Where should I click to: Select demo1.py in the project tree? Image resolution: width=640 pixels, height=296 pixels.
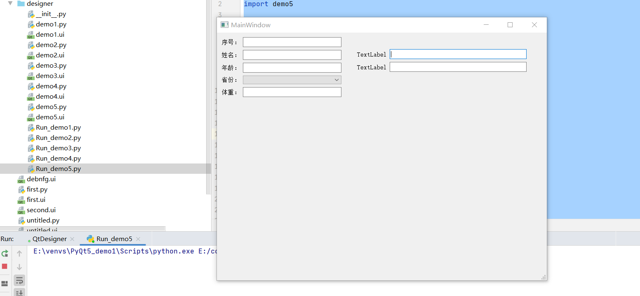[x=51, y=24]
